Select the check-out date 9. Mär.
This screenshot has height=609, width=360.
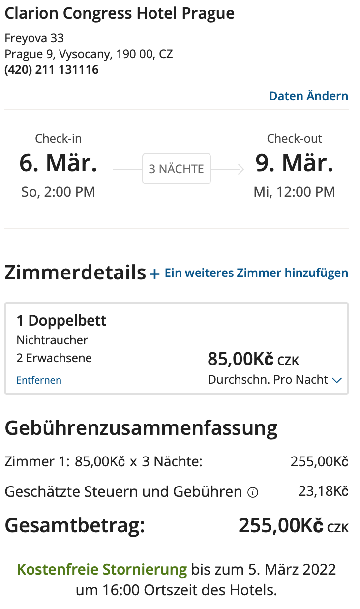[x=294, y=163]
